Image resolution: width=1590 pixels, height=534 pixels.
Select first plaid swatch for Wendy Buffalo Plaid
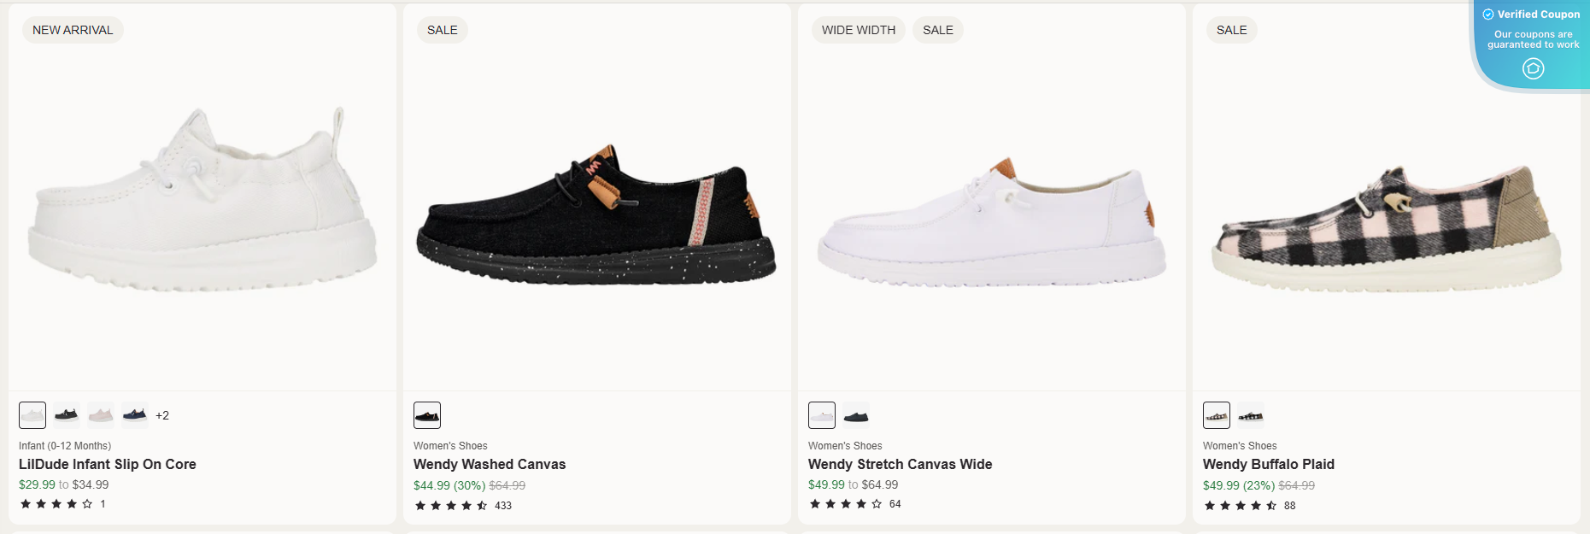click(1217, 415)
